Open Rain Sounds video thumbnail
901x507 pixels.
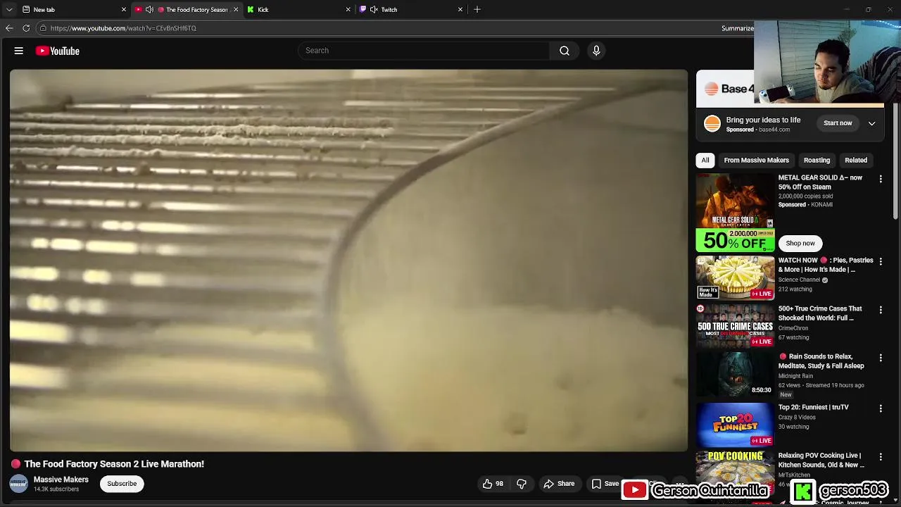(x=735, y=374)
